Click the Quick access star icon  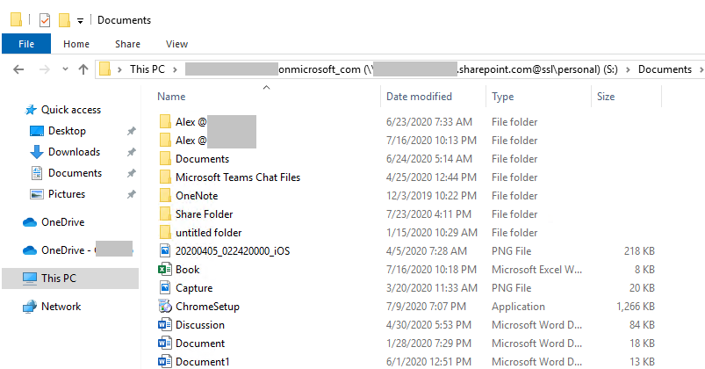coord(31,110)
